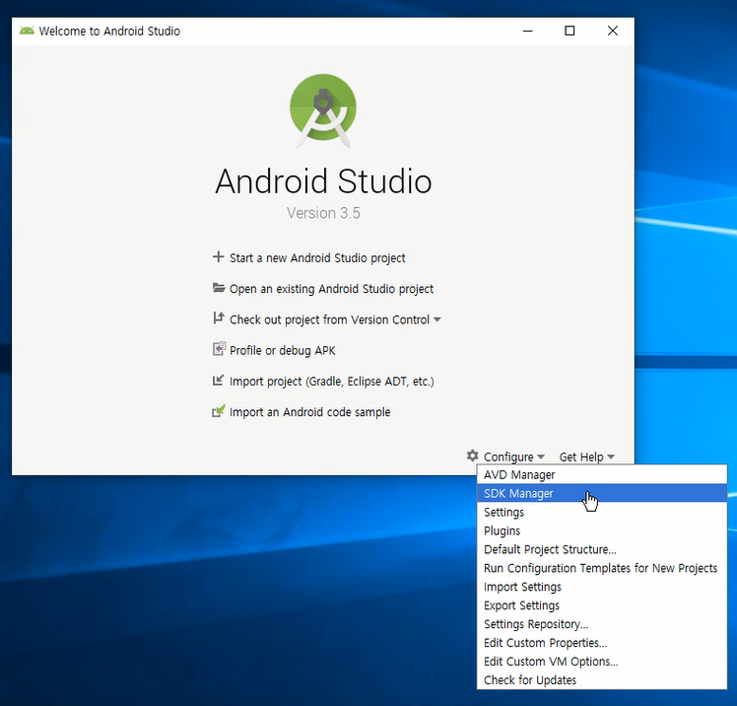Minimize the Welcome window
Image resolution: width=737 pixels, height=706 pixels.
pyautogui.click(x=528, y=31)
